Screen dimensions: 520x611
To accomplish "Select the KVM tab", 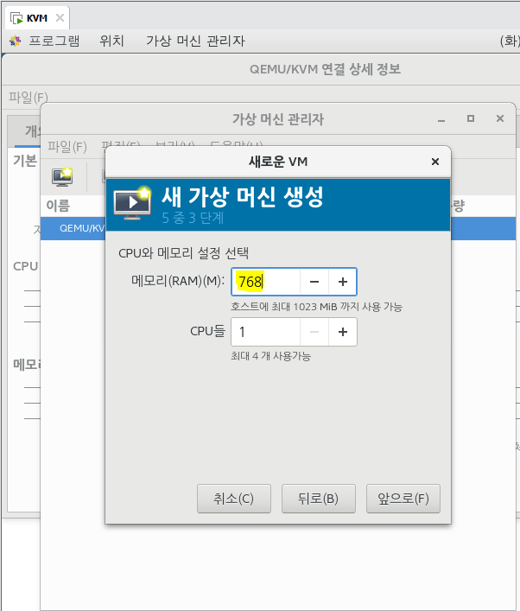I will 37,18.
